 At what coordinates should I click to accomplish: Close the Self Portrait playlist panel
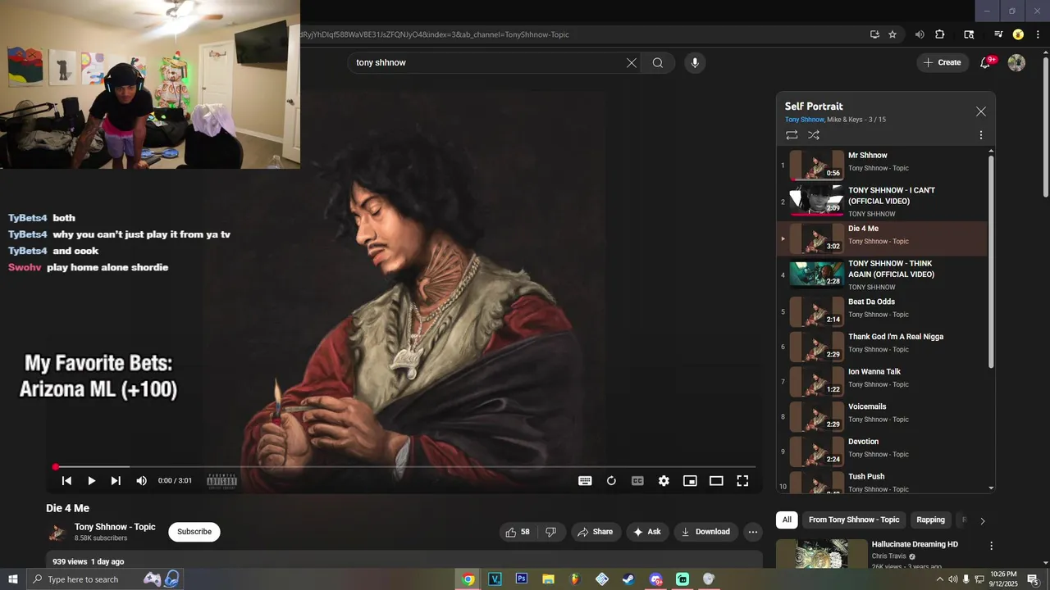click(x=981, y=111)
